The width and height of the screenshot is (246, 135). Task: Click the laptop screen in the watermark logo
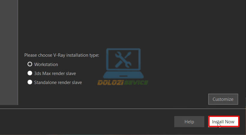tap(123, 59)
